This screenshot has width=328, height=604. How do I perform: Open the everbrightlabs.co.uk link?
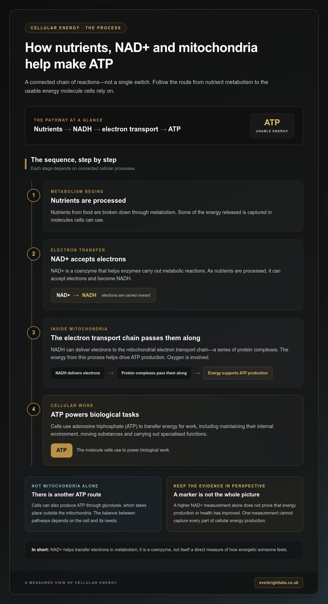279,583
